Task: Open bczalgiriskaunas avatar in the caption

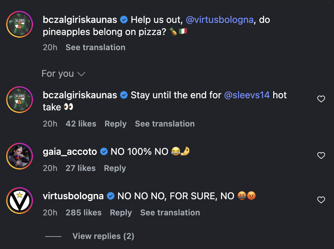Action: (20, 24)
